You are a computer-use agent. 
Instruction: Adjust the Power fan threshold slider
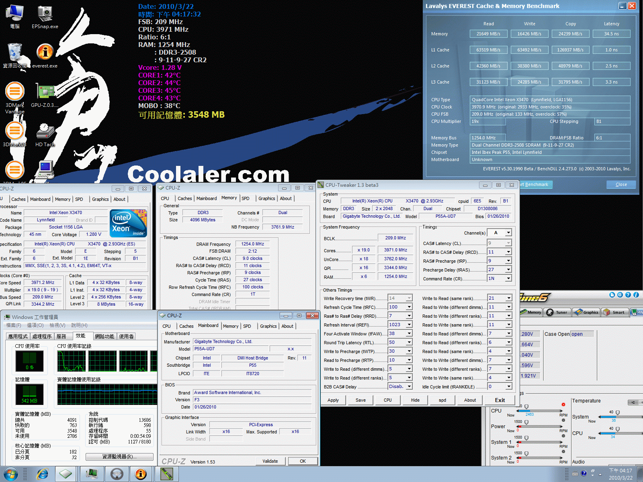(x=526, y=422)
